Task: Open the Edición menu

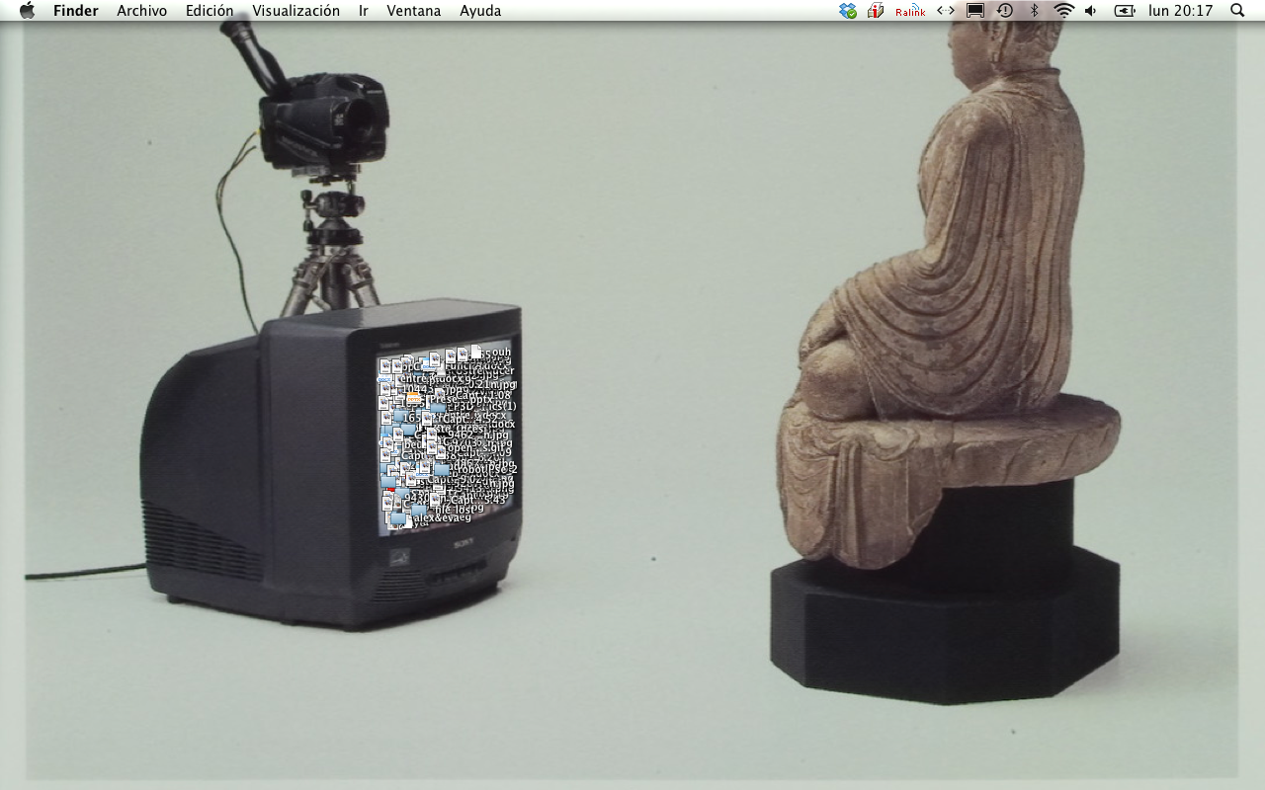Action: pos(210,11)
